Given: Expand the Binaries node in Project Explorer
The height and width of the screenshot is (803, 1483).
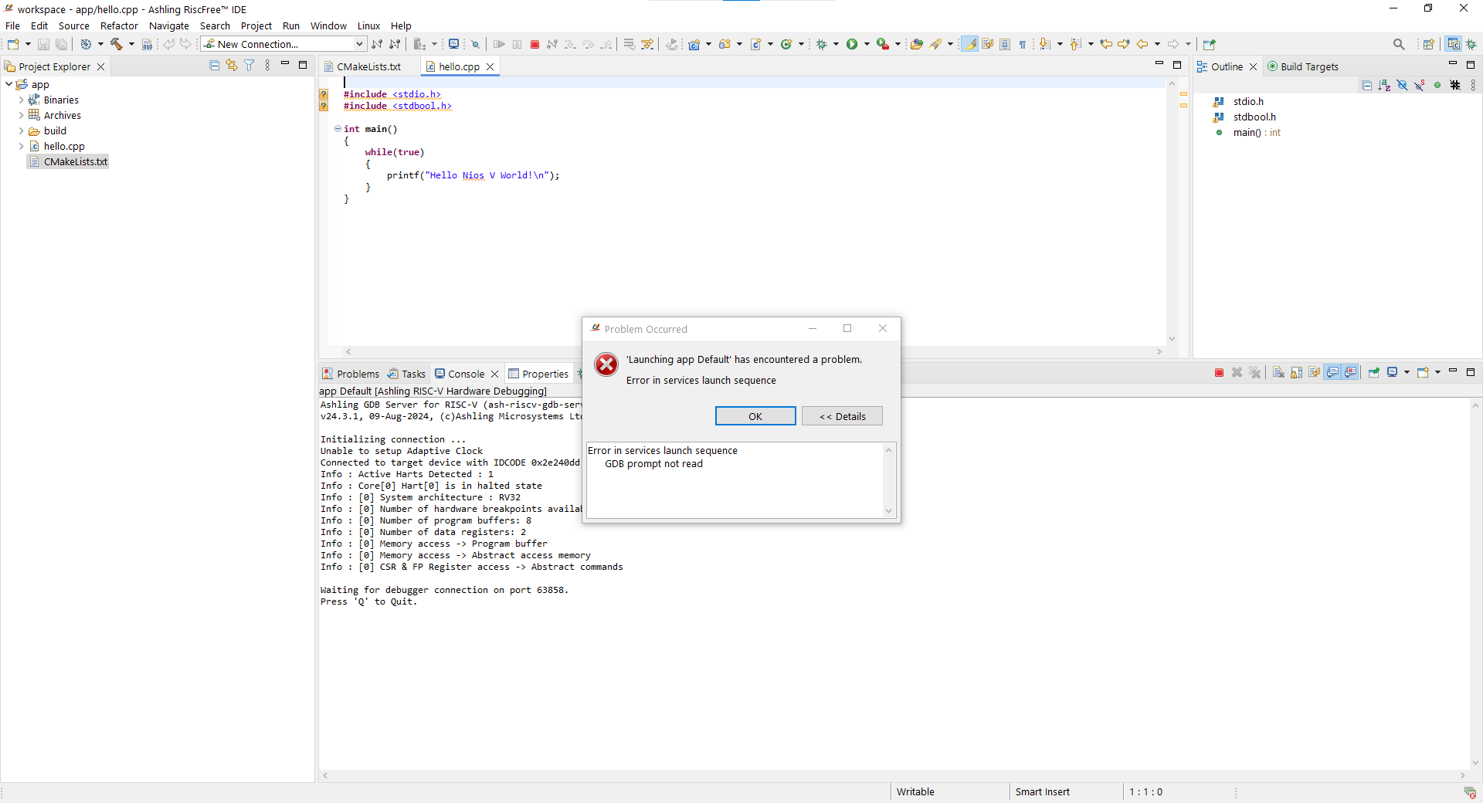Looking at the screenshot, I should coord(23,100).
